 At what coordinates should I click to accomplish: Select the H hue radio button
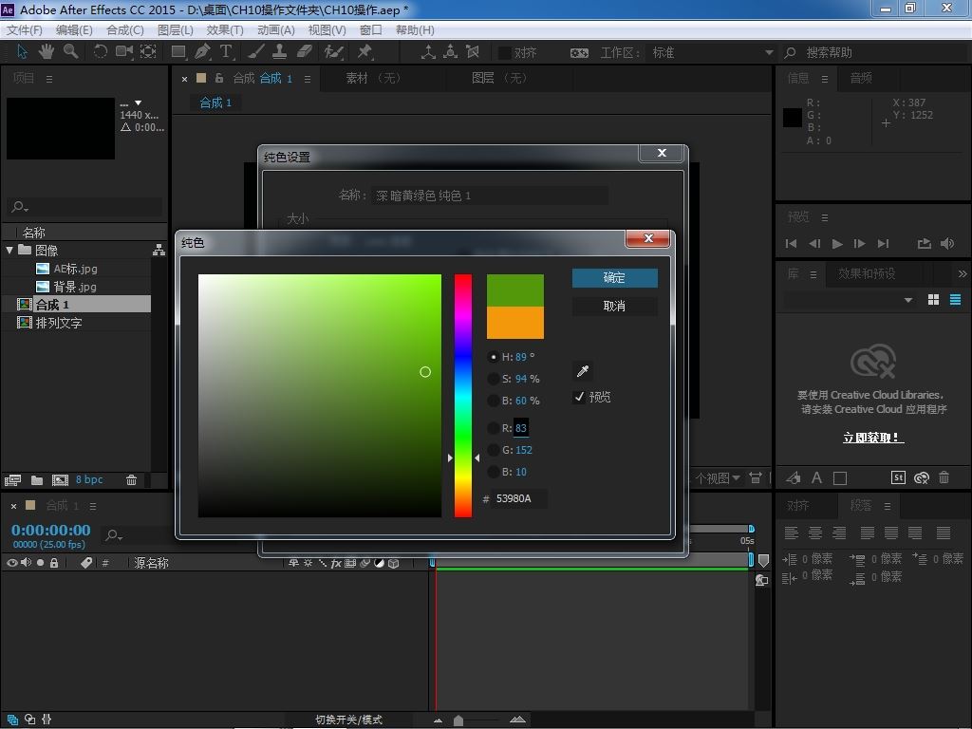coord(494,357)
